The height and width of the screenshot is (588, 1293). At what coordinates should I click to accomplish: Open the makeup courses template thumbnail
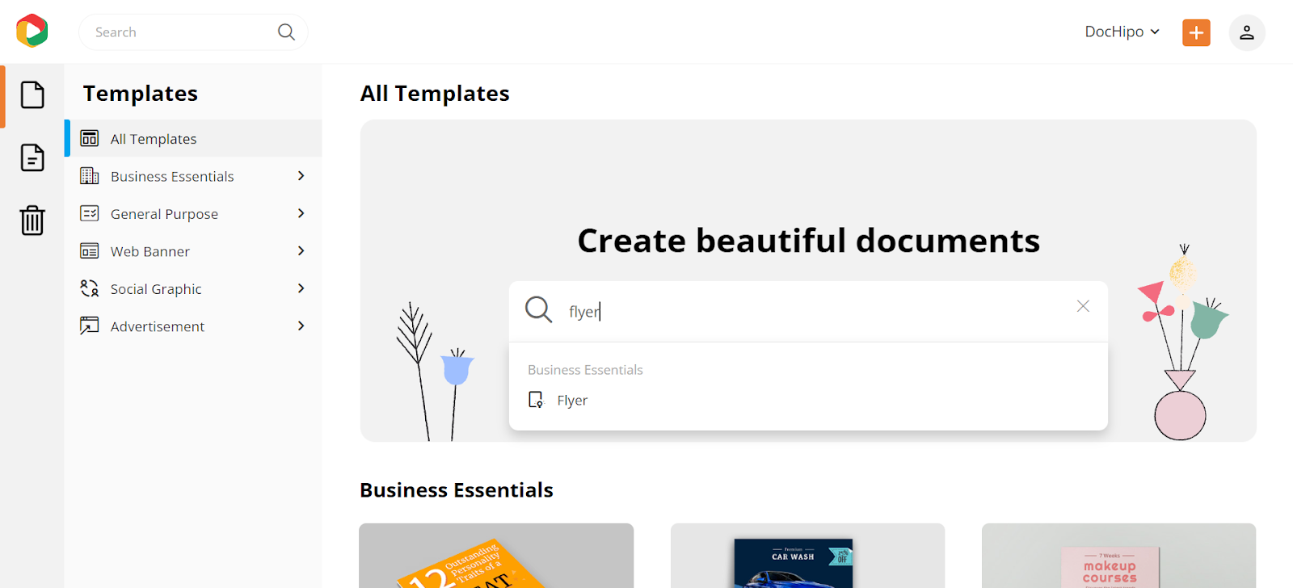tap(1118, 556)
